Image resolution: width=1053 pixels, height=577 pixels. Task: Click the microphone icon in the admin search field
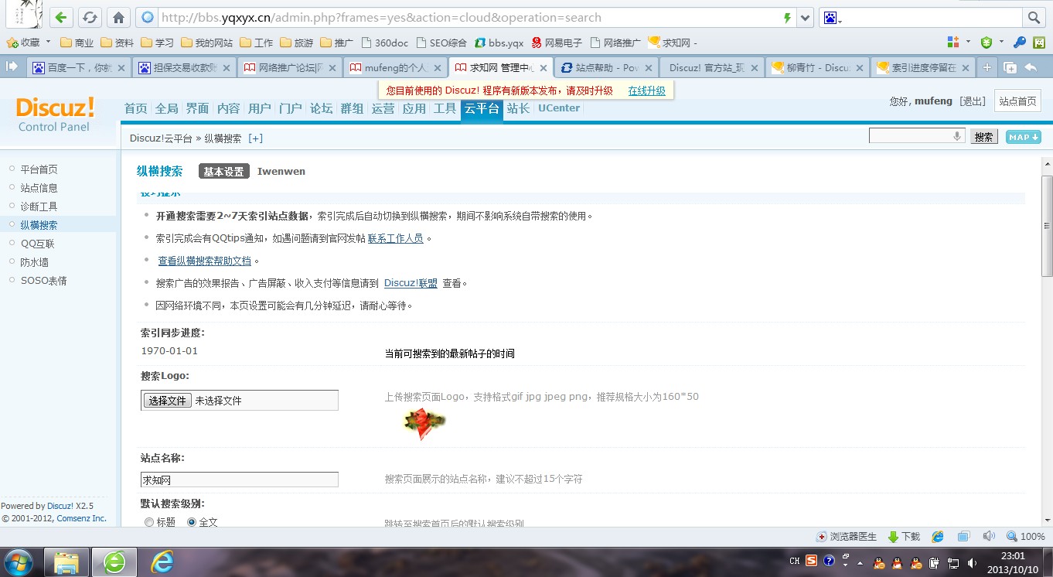pos(957,136)
